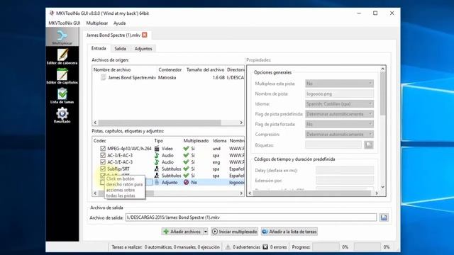Open the Flag de pista forzada dropdown
This screenshot has width=454, height=255.
click(x=339, y=124)
